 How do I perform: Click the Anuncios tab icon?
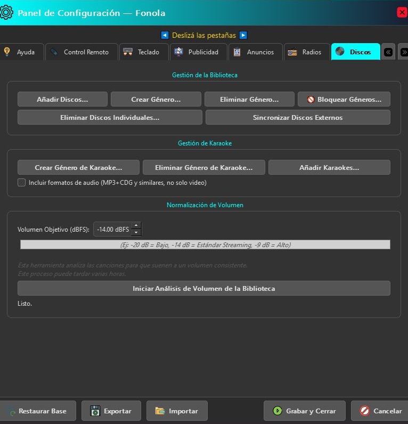[x=237, y=52]
